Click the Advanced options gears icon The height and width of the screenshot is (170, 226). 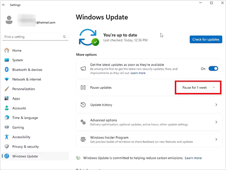83,122
